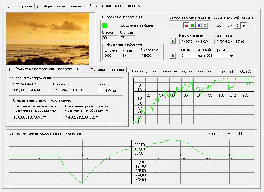
Task: Open Статистика по фрагменту изображения tab
Action: (x=43, y=69)
